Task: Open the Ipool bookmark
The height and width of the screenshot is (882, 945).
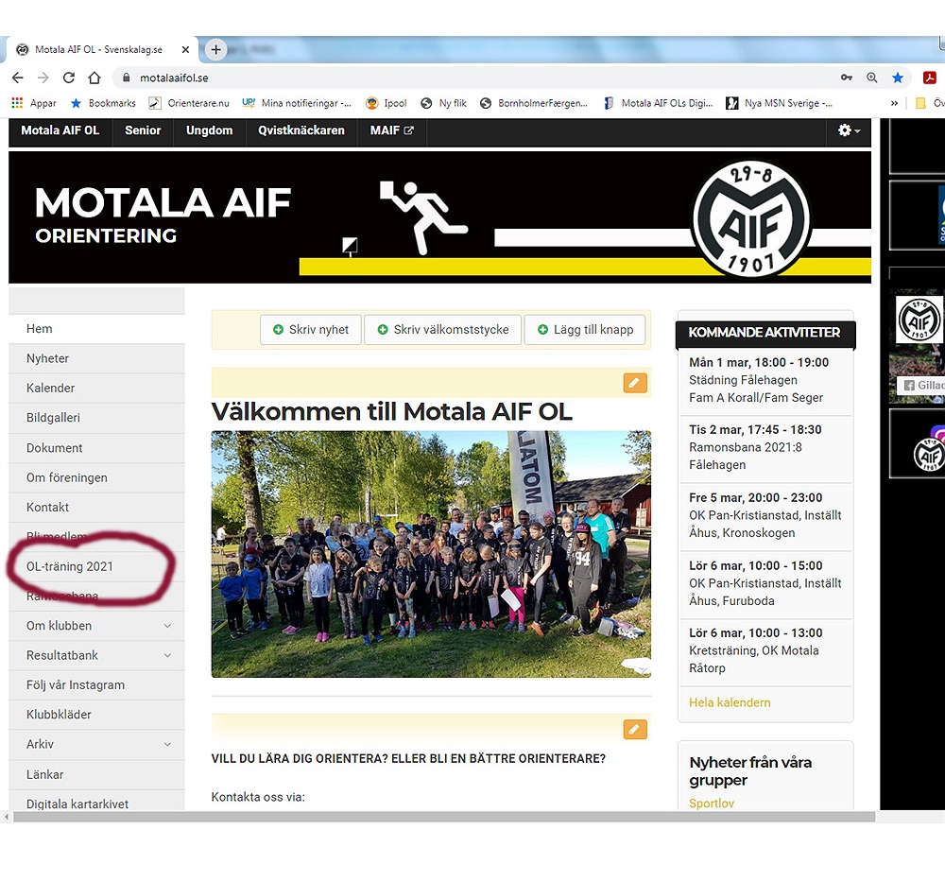Action: click(x=387, y=103)
